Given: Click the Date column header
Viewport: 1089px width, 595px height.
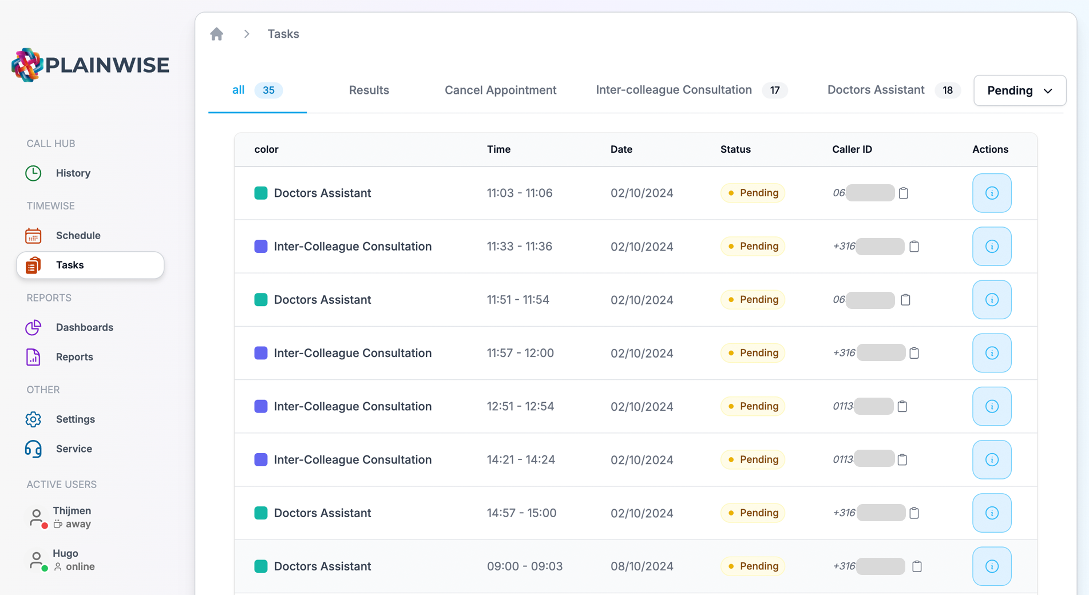Looking at the screenshot, I should coord(621,149).
